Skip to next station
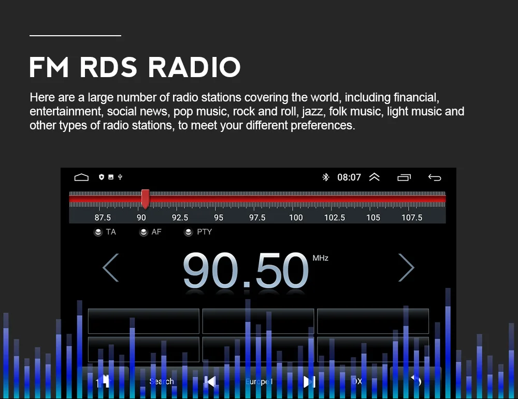518x399 pixels. pos(309,382)
